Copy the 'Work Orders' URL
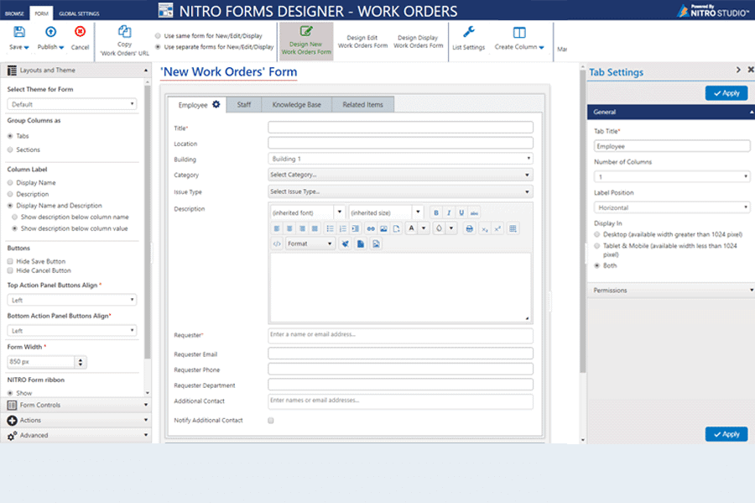 coord(124,40)
